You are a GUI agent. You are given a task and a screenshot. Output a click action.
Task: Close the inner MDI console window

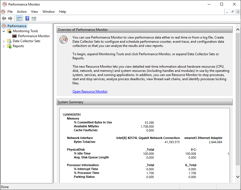click(x=238, y=12)
